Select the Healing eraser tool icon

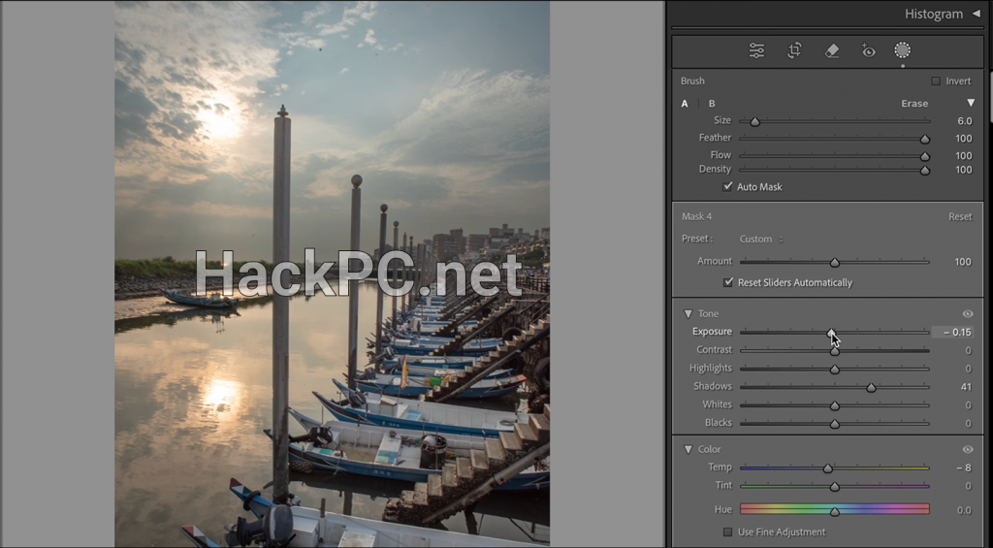[831, 50]
